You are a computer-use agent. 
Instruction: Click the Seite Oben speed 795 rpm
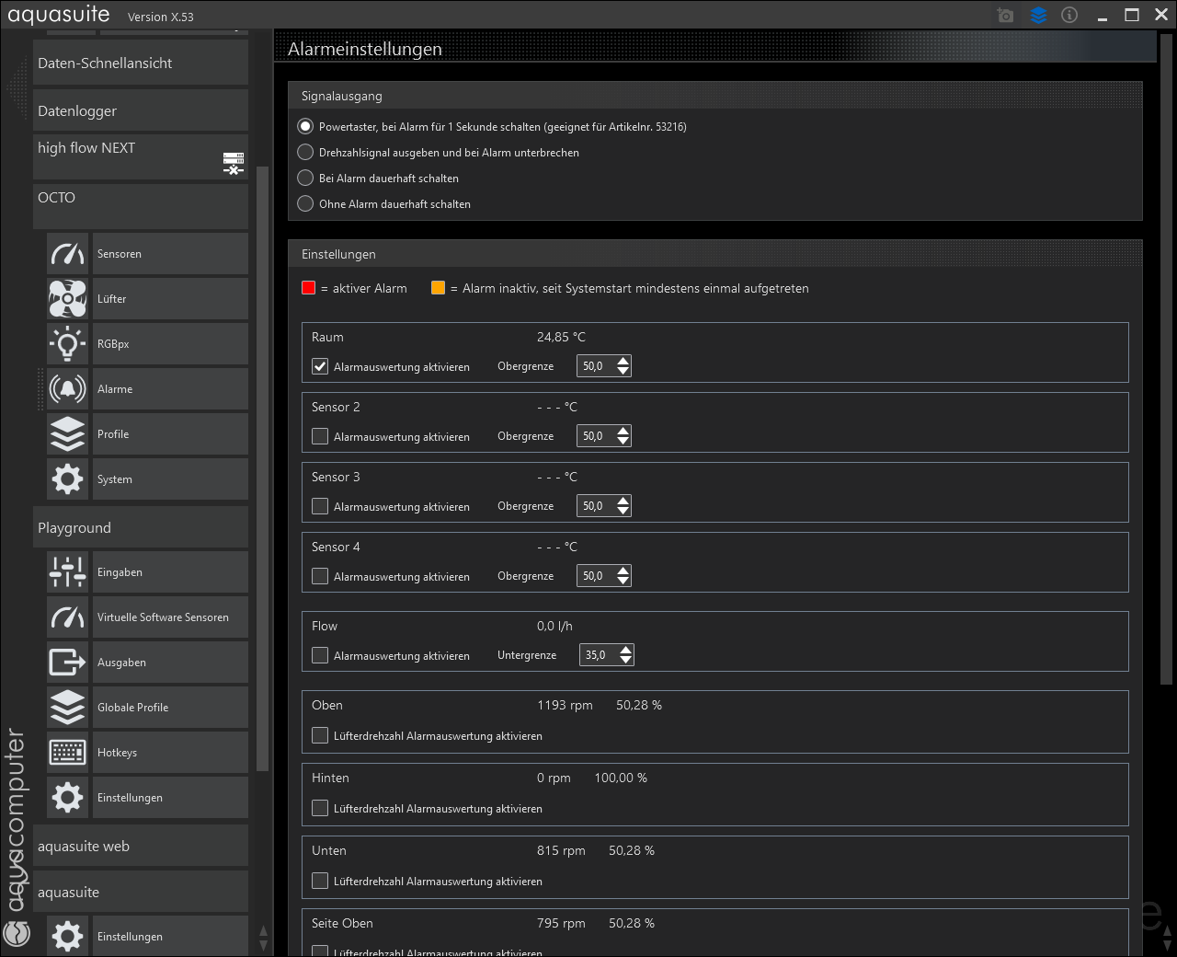click(x=561, y=923)
